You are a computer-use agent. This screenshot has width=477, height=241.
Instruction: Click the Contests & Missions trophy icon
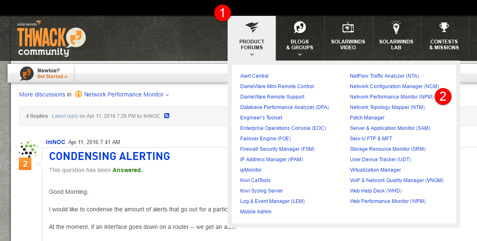[x=444, y=27]
